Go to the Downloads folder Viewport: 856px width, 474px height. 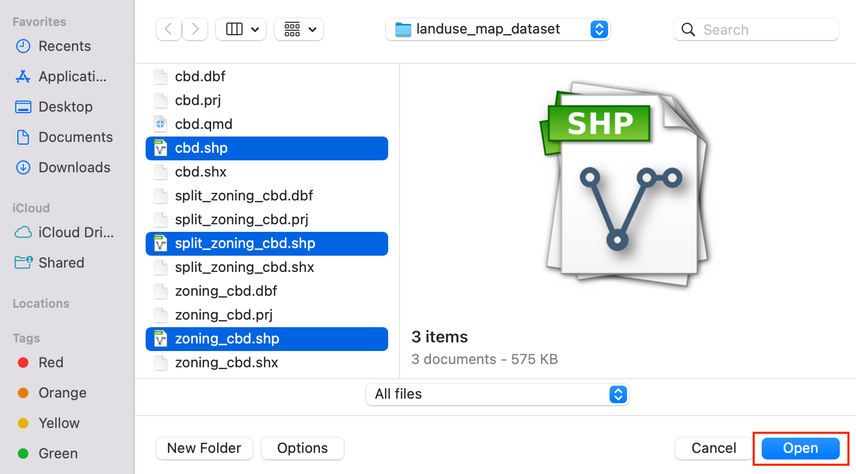pyautogui.click(x=74, y=168)
